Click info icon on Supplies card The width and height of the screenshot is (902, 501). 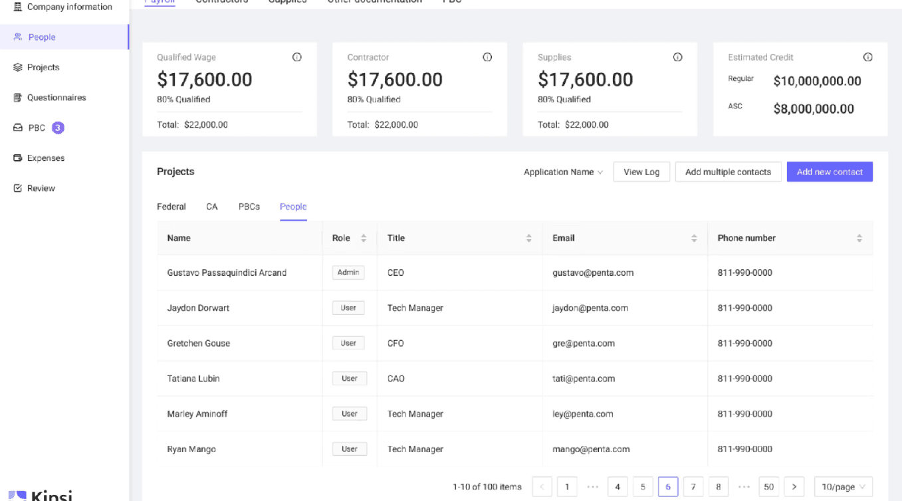[x=678, y=57]
